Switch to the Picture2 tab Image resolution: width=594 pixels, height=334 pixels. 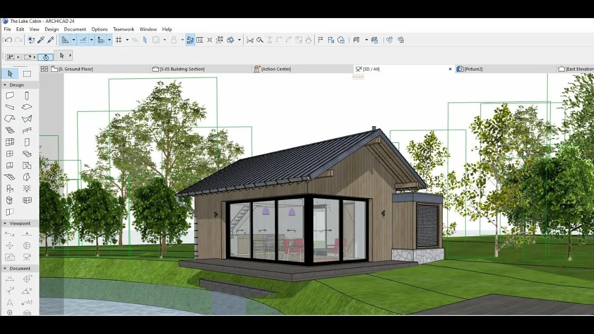pos(505,69)
